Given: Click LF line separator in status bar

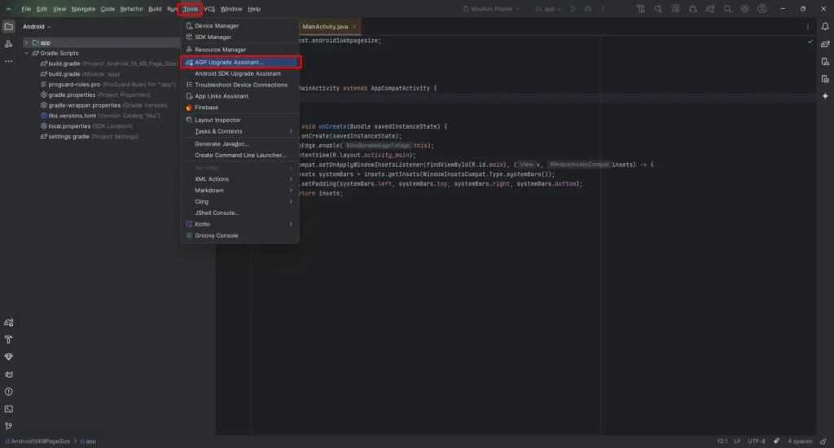Looking at the screenshot, I should 737,441.
